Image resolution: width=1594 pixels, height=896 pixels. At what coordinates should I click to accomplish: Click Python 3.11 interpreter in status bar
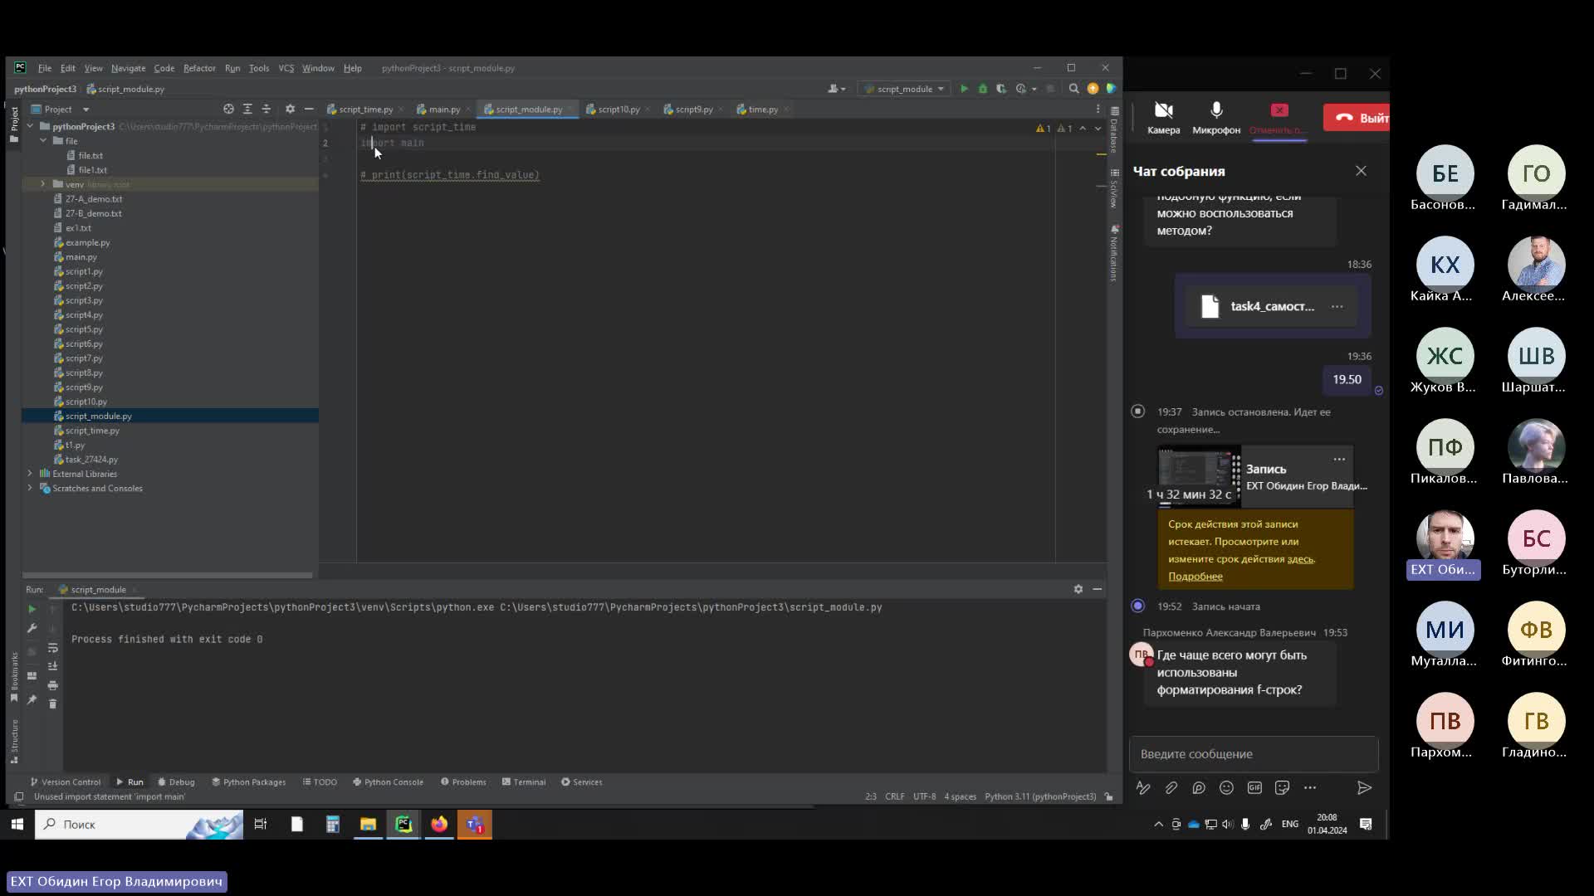tap(1040, 796)
